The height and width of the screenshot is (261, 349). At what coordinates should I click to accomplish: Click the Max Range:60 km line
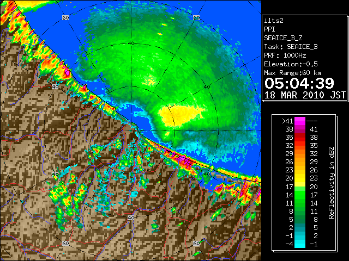[x=292, y=73]
